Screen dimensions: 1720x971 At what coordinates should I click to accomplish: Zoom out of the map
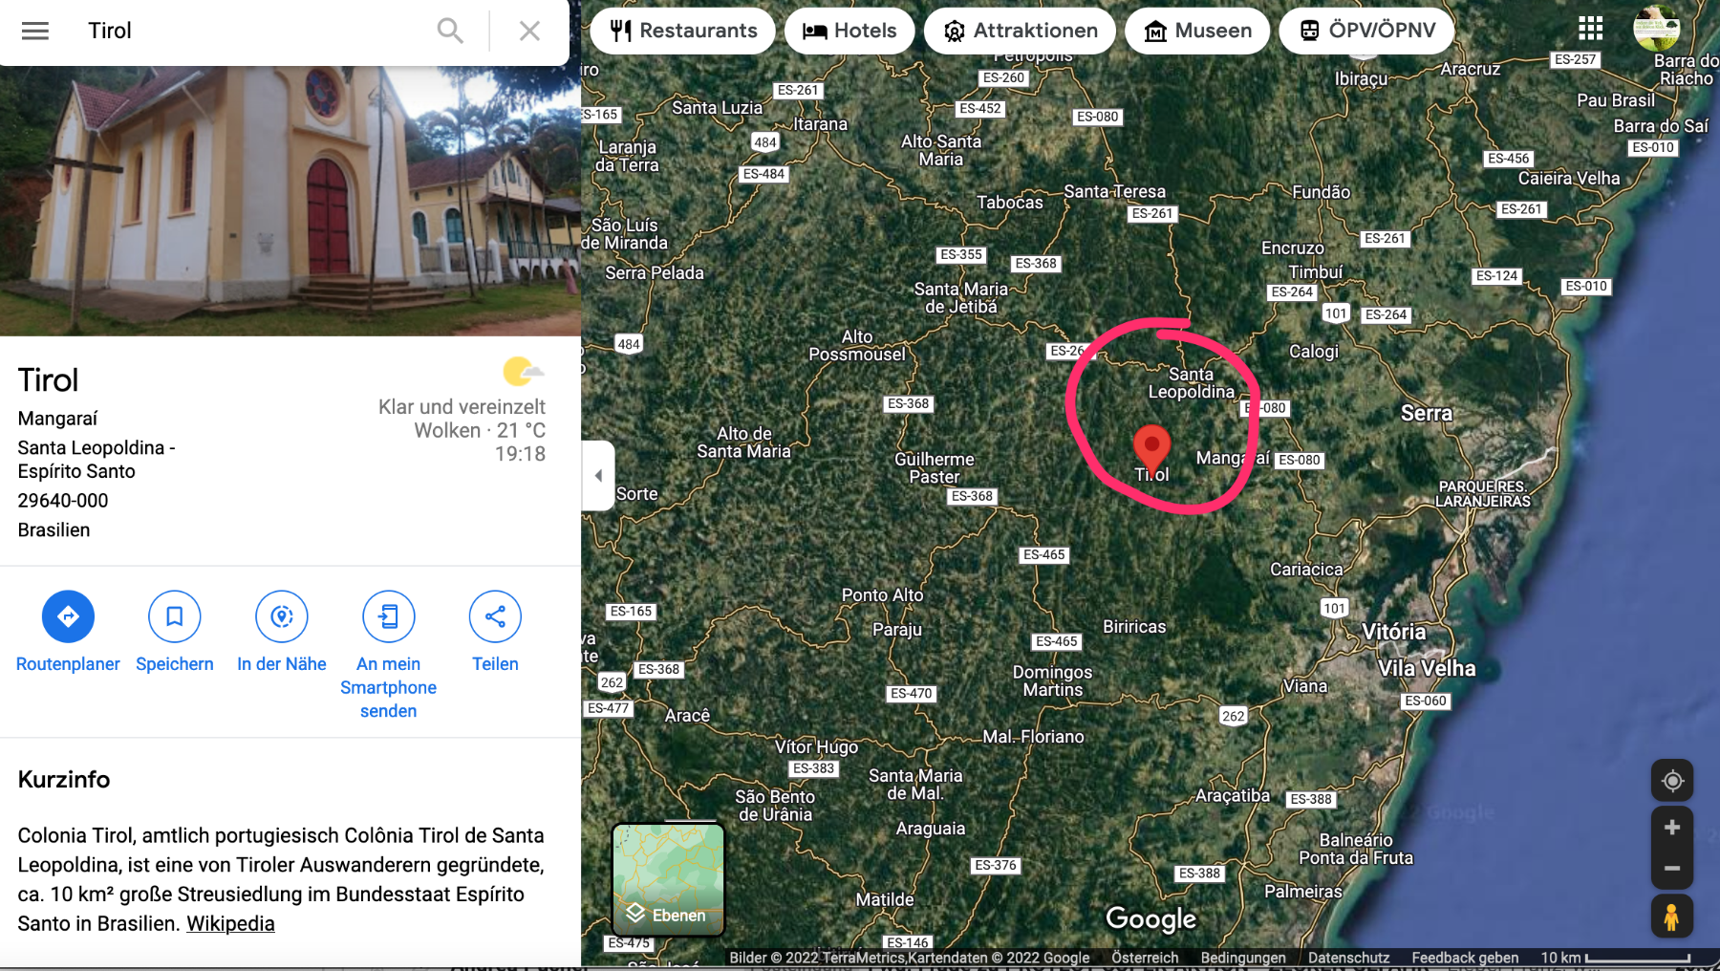pos(1672,869)
